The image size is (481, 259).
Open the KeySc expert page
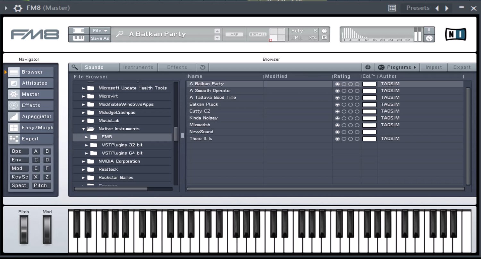pyautogui.click(x=20, y=177)
